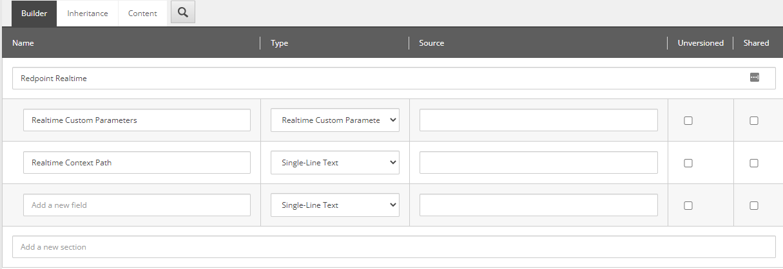Open Type dropdown for Realtime Custom Parameters
The height and width of the screenshot is (269, 783).
click(x=334, y=120)
